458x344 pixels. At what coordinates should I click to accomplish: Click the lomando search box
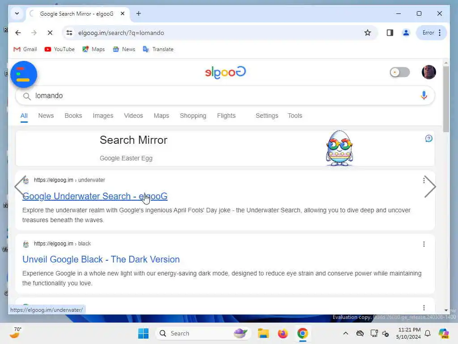pos(225,96)
